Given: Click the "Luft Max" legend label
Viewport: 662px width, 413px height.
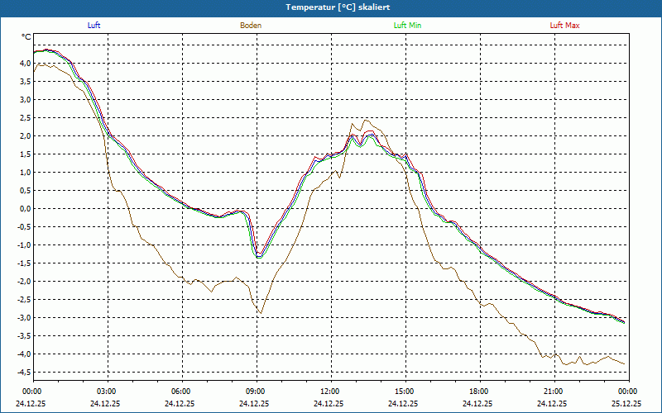Looking at the screenshot, I should tap(564, 26).
